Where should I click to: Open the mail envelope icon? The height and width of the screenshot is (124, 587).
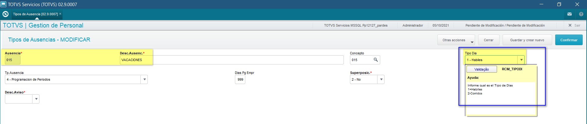[x=570, y=14]
